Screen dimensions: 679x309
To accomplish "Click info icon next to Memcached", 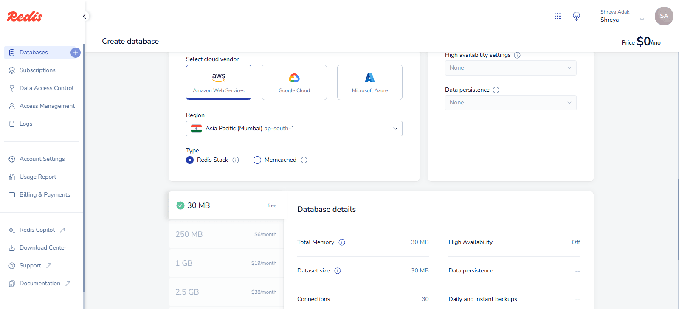I will click(x=304, y=160).
